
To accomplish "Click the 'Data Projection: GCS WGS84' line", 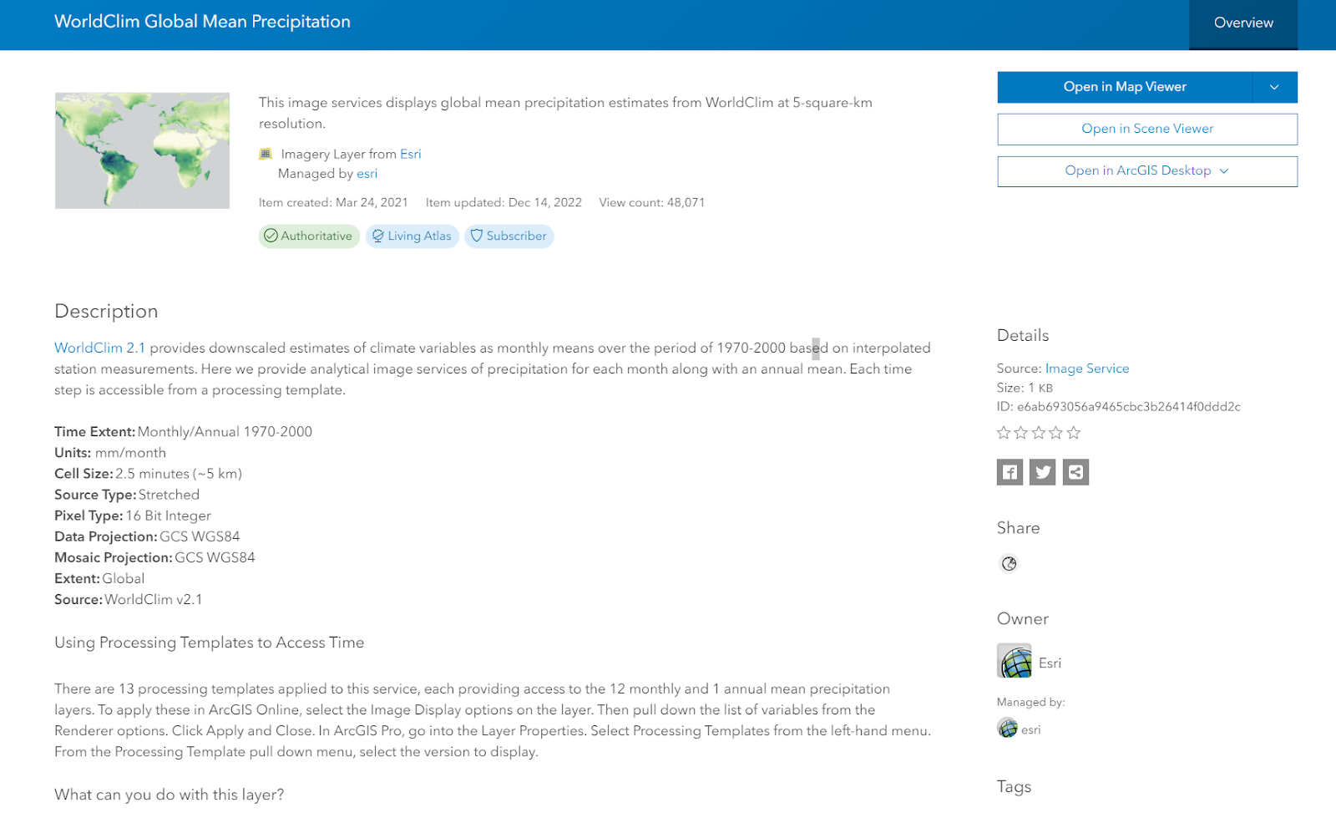I will pyautogui.click(x=147, y=536).
